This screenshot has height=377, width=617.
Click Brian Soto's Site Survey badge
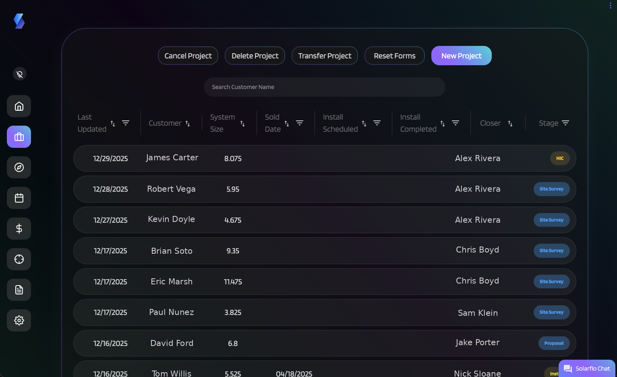[551, 251]
